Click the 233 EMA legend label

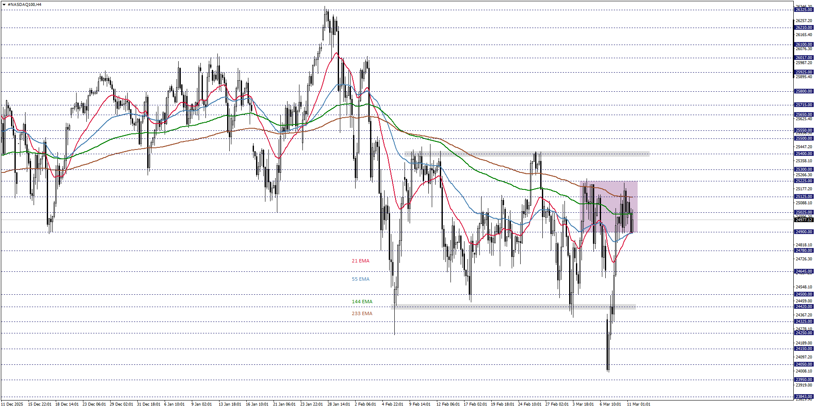[362, 313]
